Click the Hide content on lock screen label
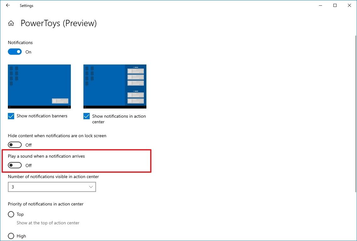This screenshot has width=357, height=241. pos(57,136)
